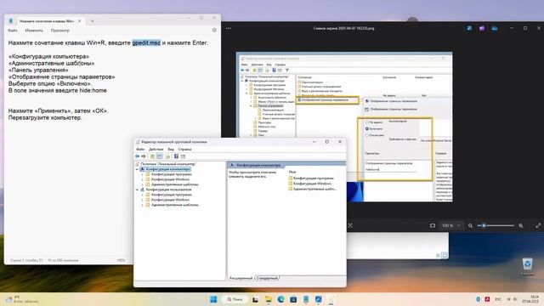The width and height of the screenshot is (544, 306).
Task: Open Справка menu in Group Policy Editor
Action: (184, 150)
